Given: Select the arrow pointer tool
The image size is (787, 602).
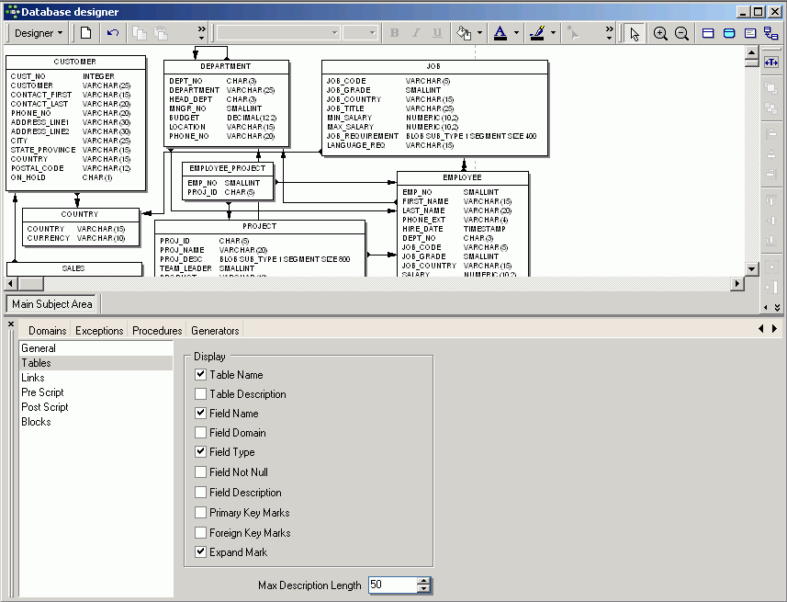Looking at the screenshot, I should point(635,33).
